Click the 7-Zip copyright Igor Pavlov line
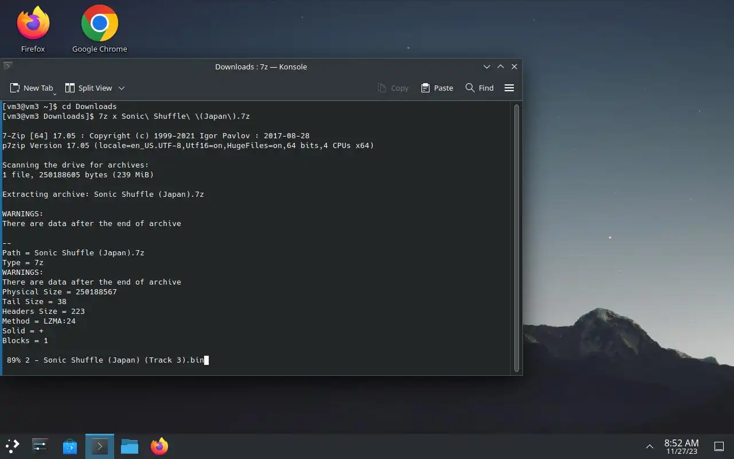Image resolution: width=734 pixels, height=459 pixels. 156,136
